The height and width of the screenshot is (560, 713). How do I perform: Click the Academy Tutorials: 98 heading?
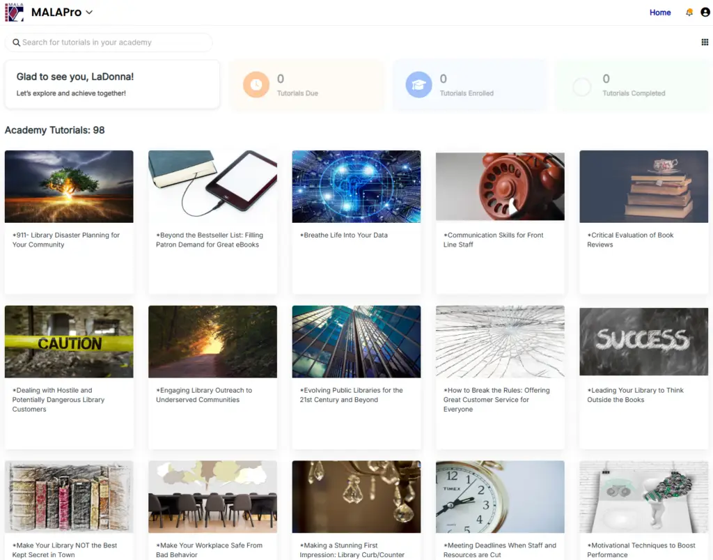coord(54,130)
